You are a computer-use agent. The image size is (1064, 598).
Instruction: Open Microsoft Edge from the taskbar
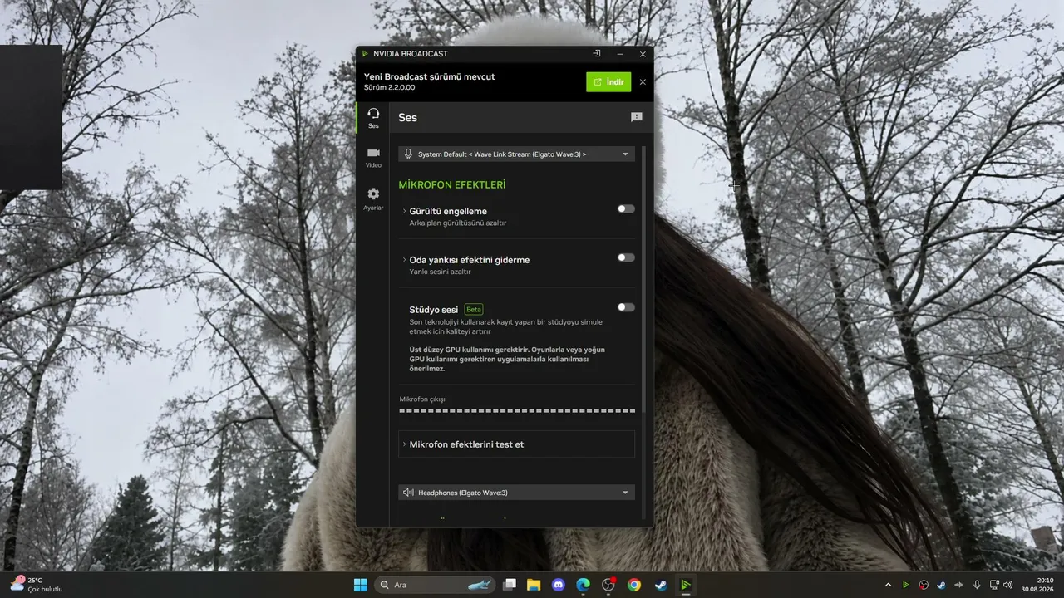point(584,585)
